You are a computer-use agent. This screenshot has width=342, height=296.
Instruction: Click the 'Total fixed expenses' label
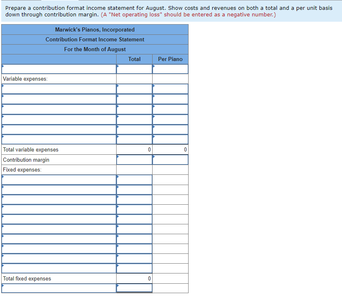pyautogui.click(x=27, y=278)
